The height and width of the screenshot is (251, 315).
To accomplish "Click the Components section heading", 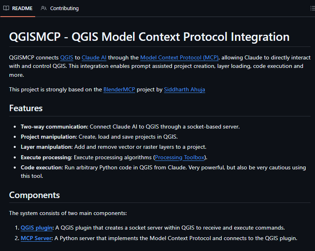I will click(x=34, y=195).
